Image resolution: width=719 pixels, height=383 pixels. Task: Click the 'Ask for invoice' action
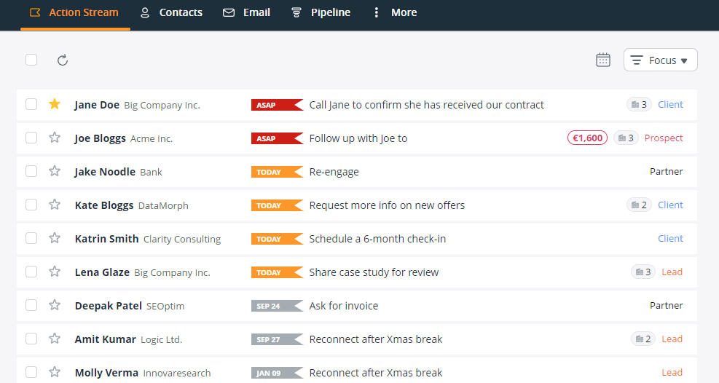(343, 306)
